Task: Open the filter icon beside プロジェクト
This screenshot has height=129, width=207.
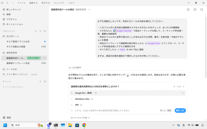Action: [x=40, y=31]
